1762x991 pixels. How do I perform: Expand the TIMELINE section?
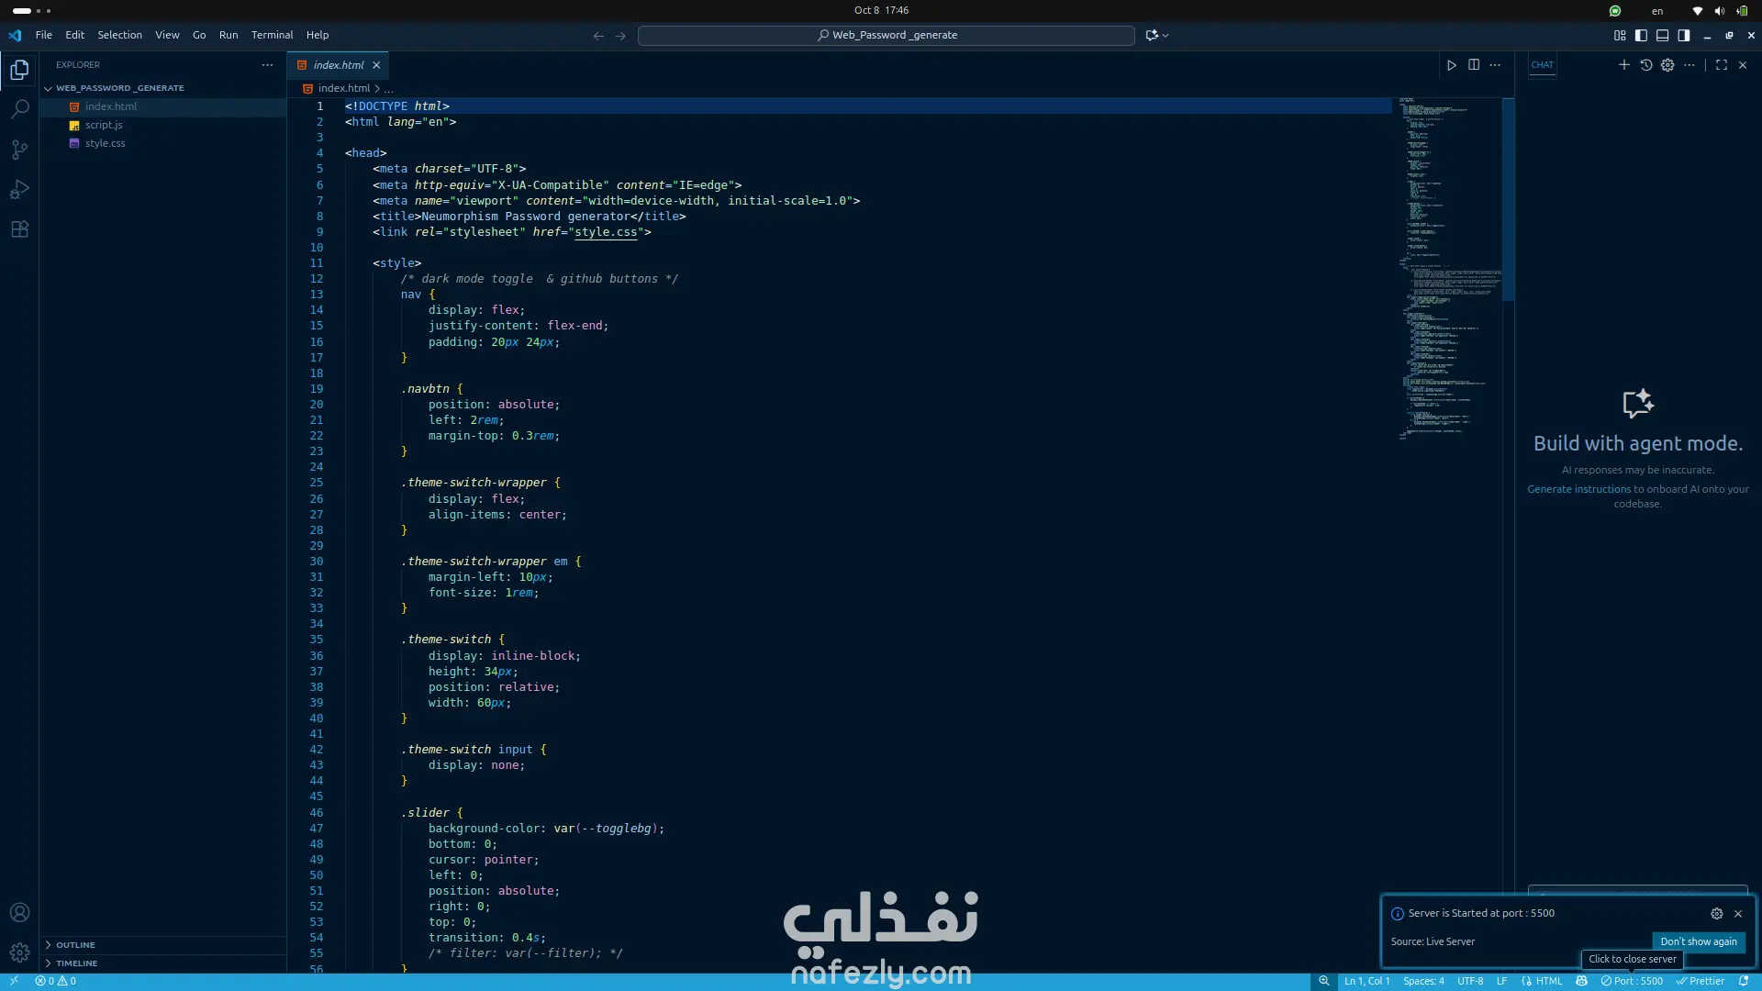76,963
